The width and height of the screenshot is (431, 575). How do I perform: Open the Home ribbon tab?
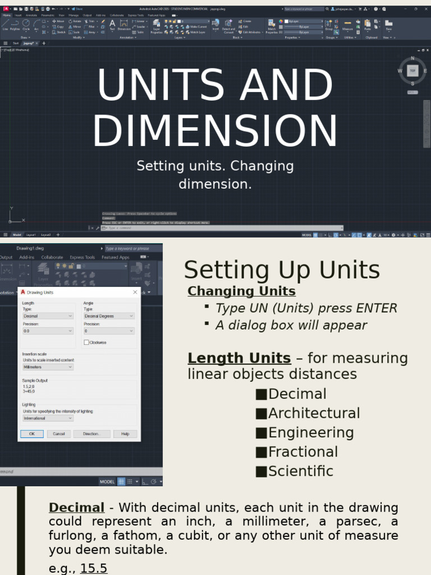(7, 15)
